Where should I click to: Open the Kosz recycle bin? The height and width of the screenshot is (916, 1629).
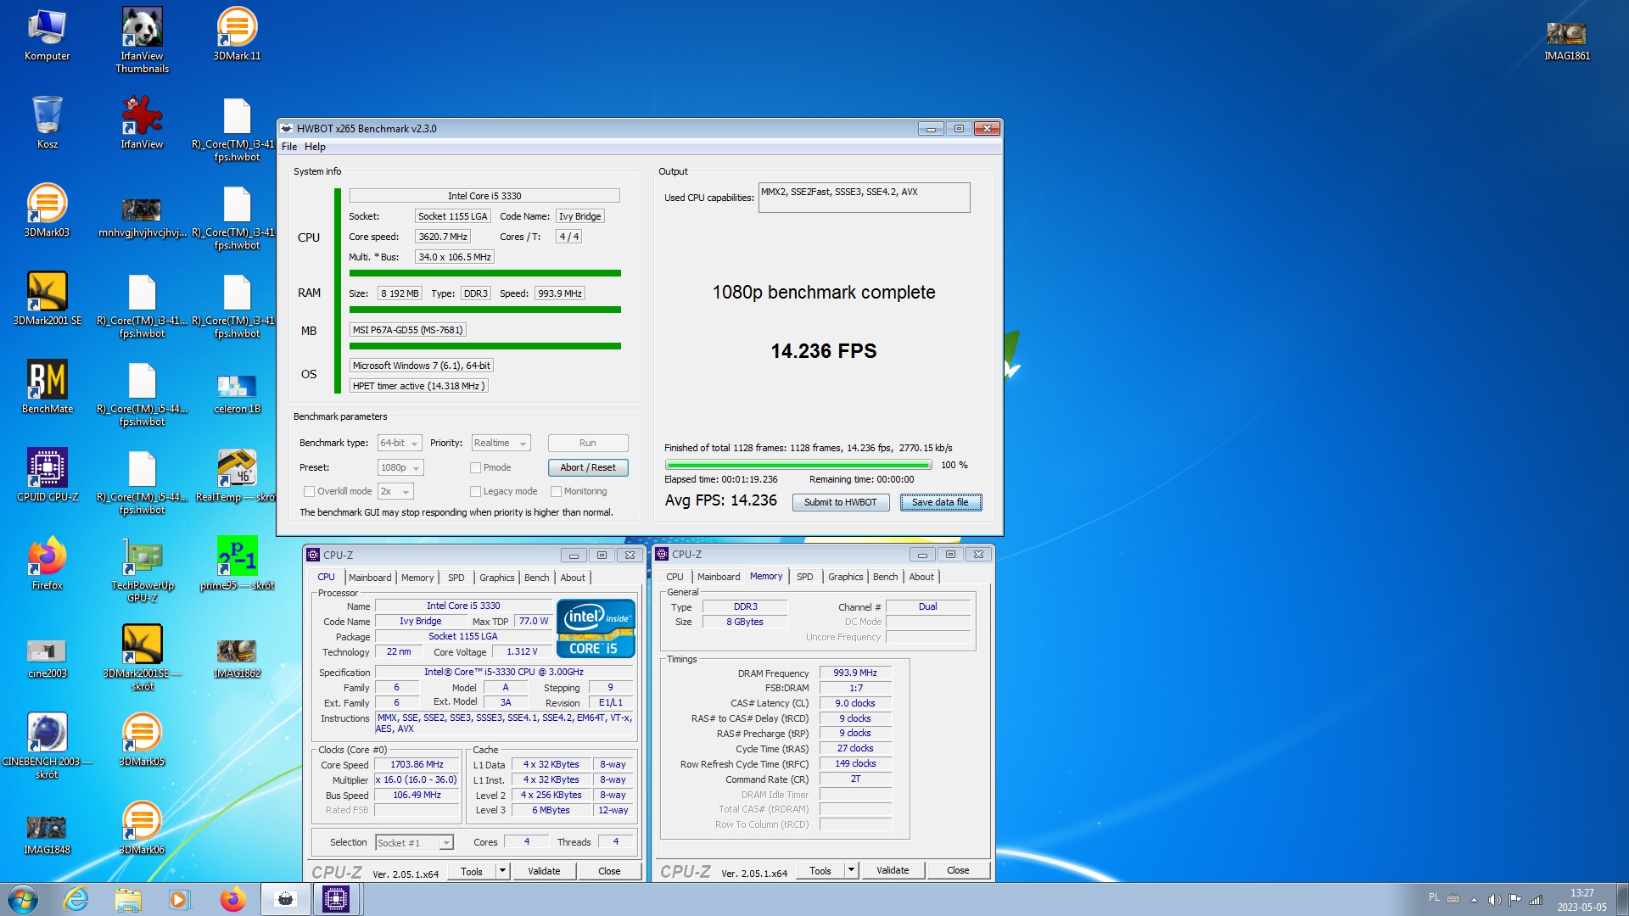47,123
